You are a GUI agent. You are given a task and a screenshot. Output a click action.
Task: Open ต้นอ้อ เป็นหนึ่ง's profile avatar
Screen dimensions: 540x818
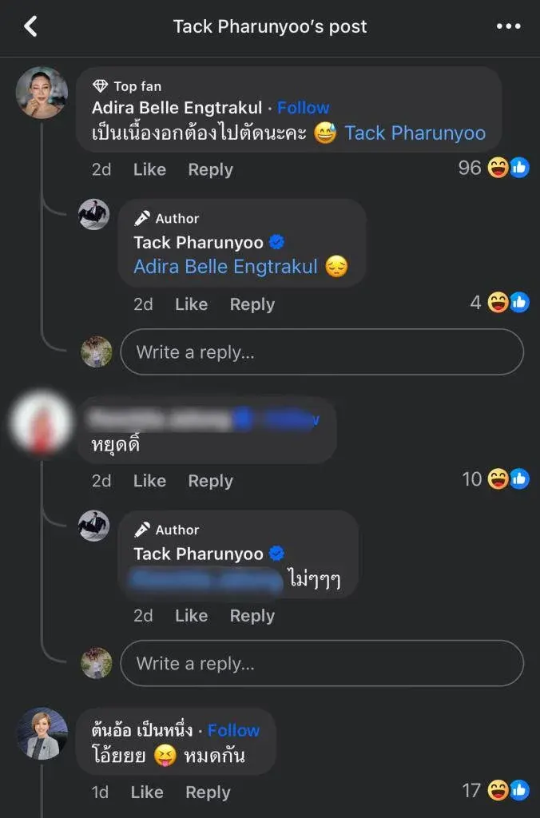coord(42,733)
